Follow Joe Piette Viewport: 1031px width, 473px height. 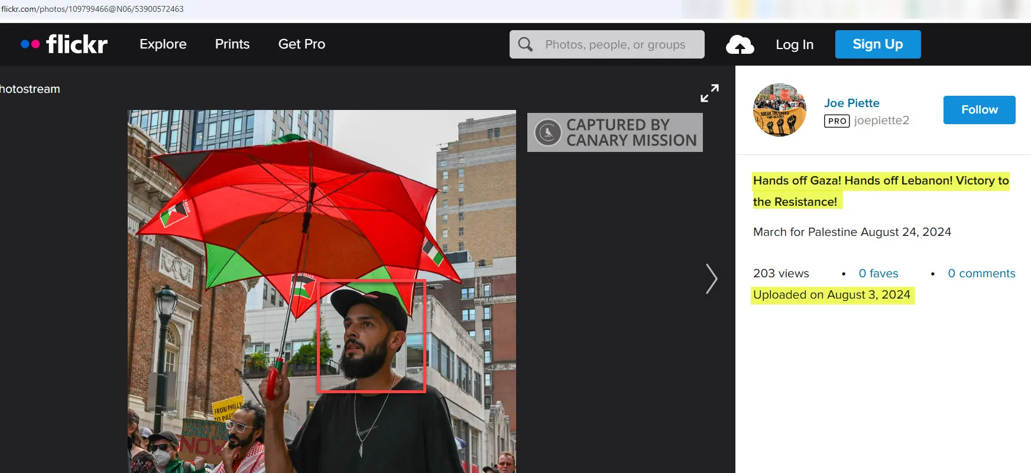(x=979, y=110)
